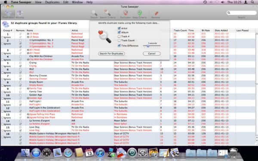The width and height of the screenshot is (258, 161).
Task: Launch App Store from the dock
Action: (36, 153)
